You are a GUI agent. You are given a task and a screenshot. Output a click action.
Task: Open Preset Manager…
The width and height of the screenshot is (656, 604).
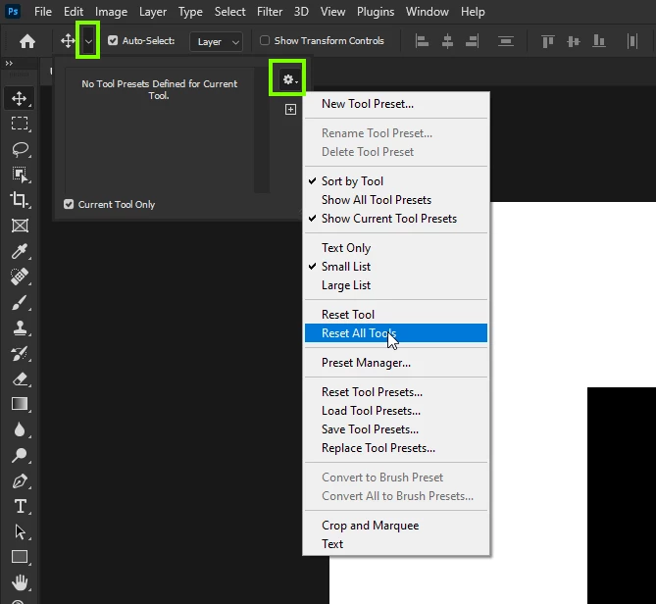pos(396,363)
